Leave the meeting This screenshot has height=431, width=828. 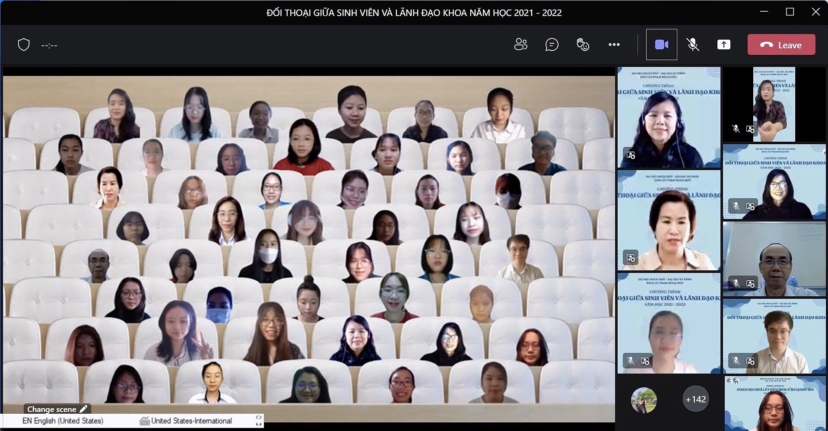pyautogui.click(x=781, y=44)
